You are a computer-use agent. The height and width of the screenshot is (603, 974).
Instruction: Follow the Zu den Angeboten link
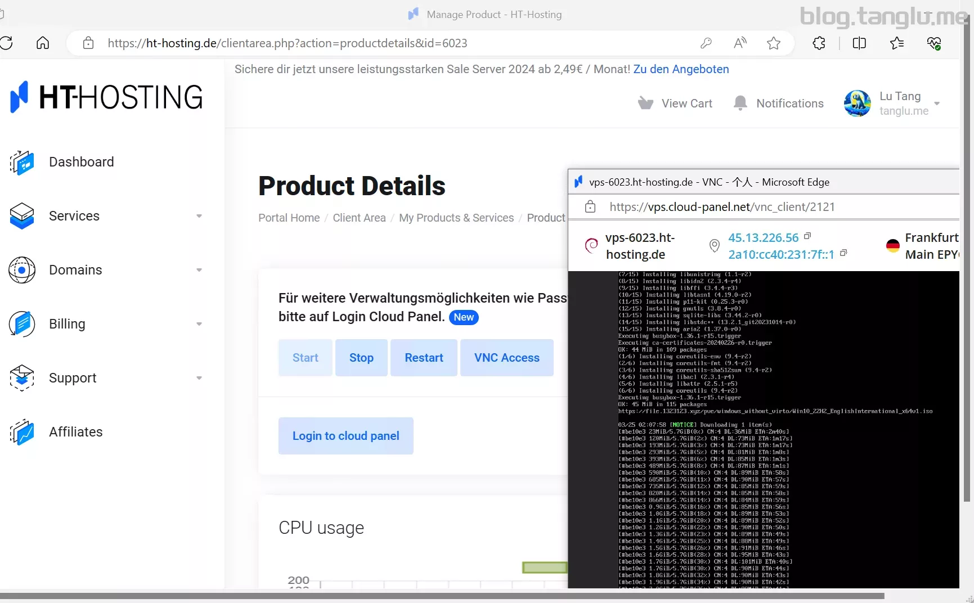pos(681,69)
